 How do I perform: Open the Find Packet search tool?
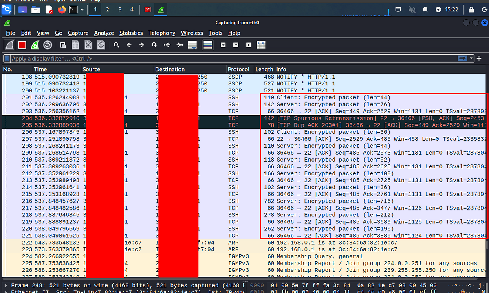tap(116, 45)
